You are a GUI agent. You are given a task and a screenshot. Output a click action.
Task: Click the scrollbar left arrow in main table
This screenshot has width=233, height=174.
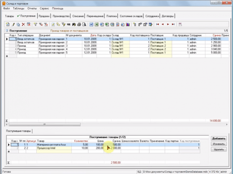click(x=7, y=125)
